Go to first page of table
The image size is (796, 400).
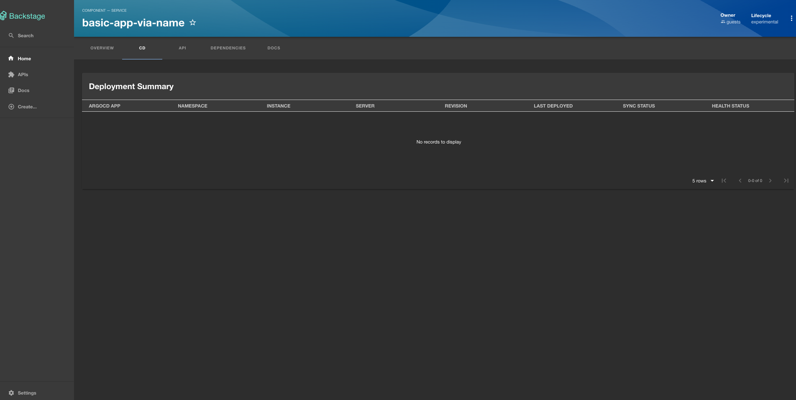click(724, 181)
